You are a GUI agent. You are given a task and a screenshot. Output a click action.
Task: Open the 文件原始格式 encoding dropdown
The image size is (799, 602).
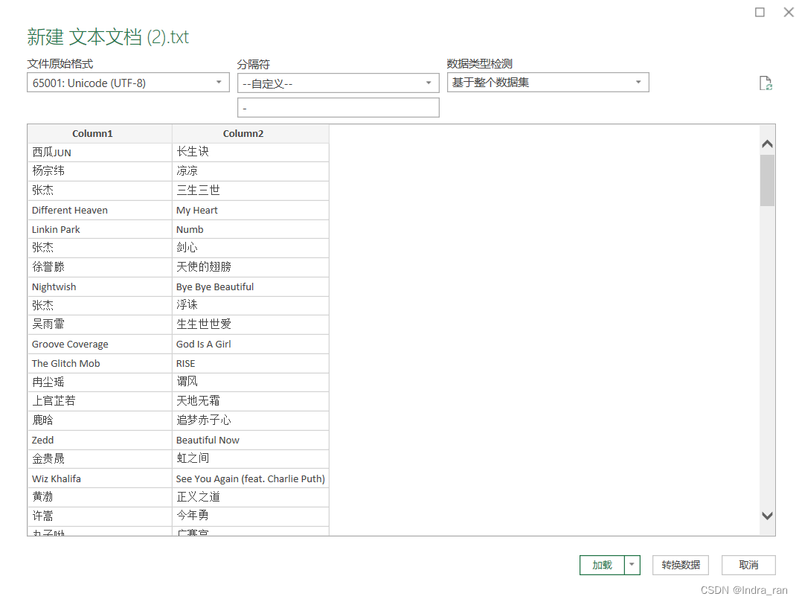pyautogui.click(x=128, y=83)
